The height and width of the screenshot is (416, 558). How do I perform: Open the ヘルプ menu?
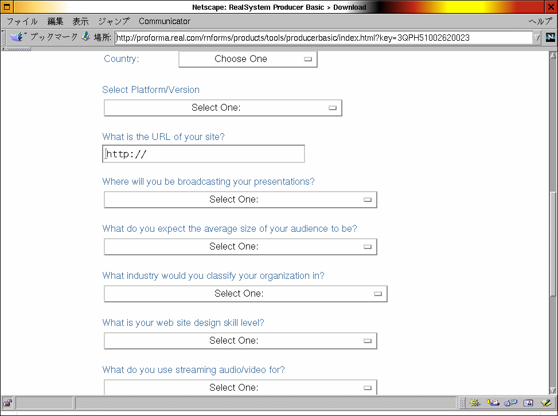click(x=540, y=21)
